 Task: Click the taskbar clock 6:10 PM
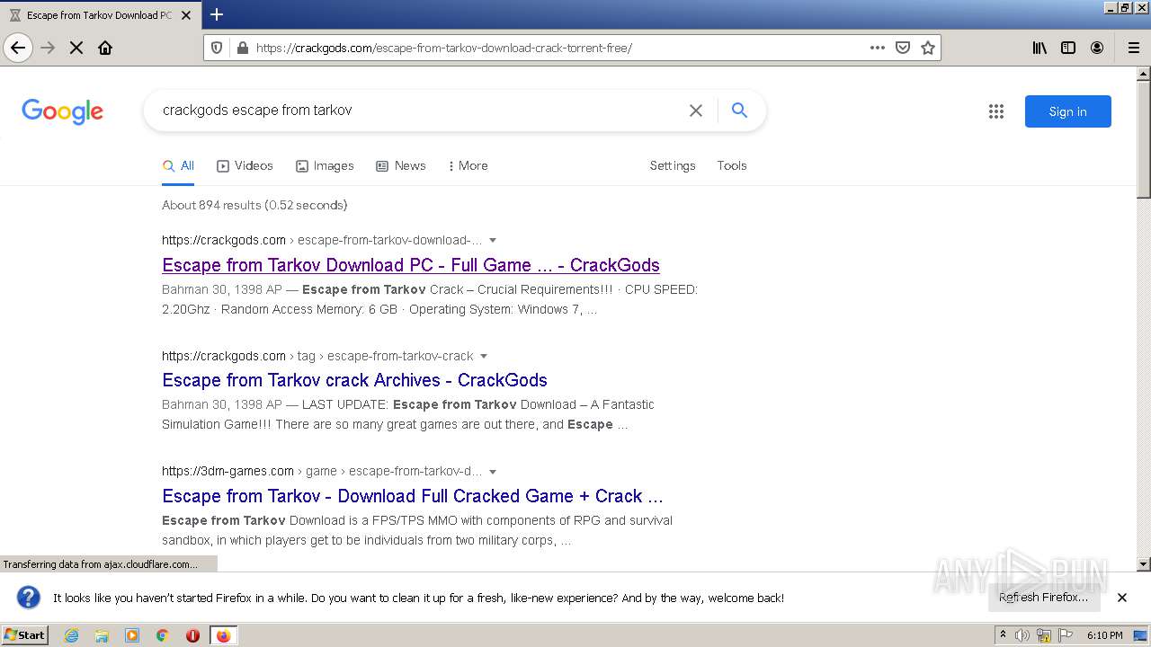[x=1105, y=635]
